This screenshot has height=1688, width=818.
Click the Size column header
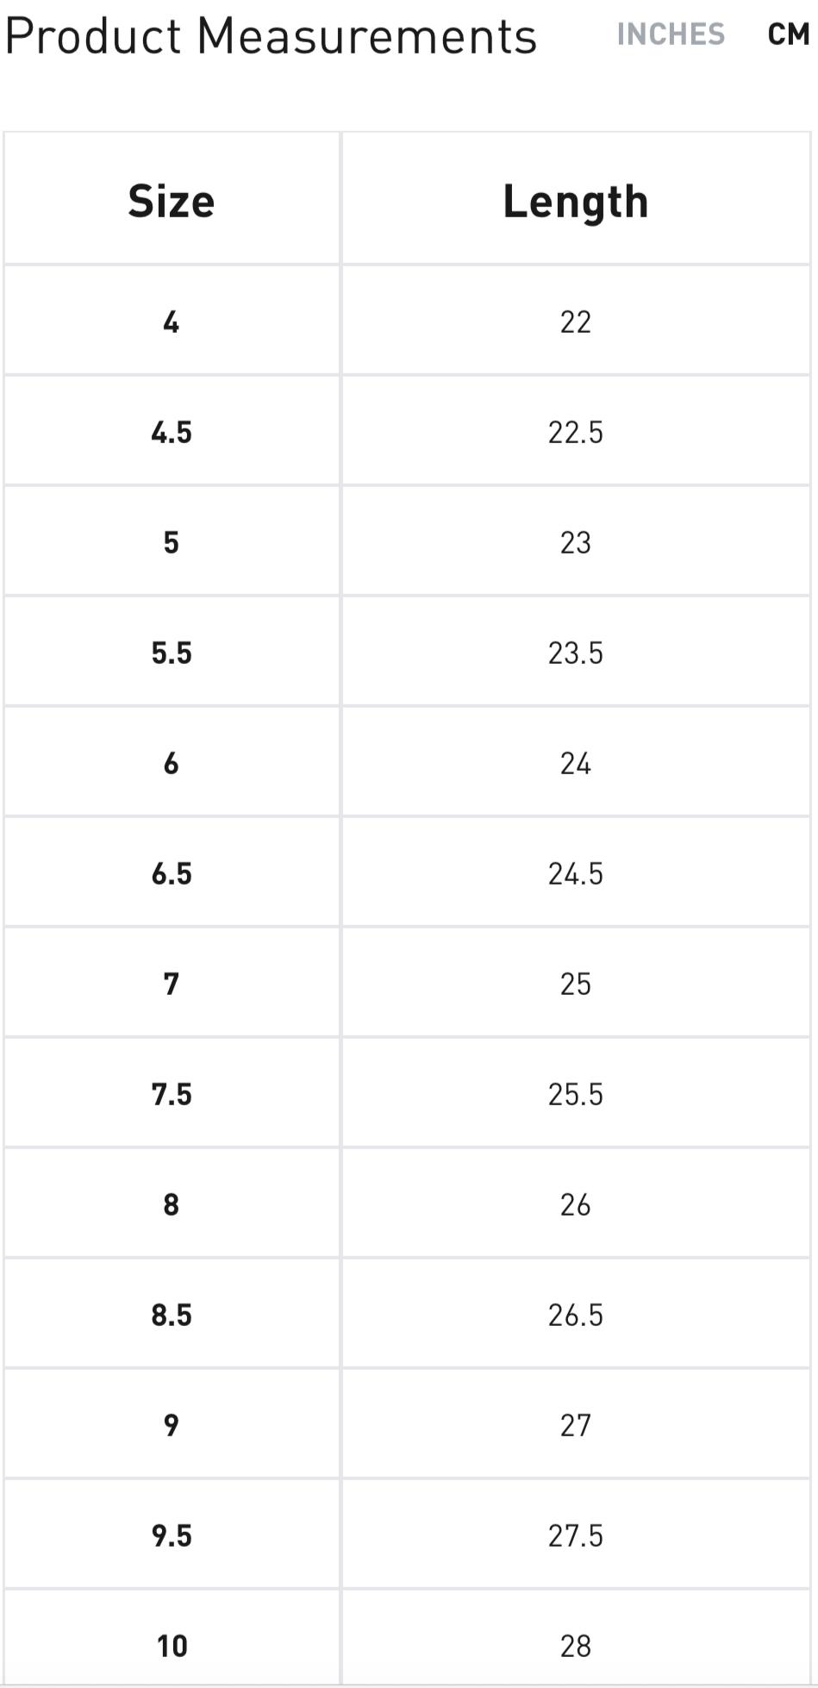tap(172, 202)
